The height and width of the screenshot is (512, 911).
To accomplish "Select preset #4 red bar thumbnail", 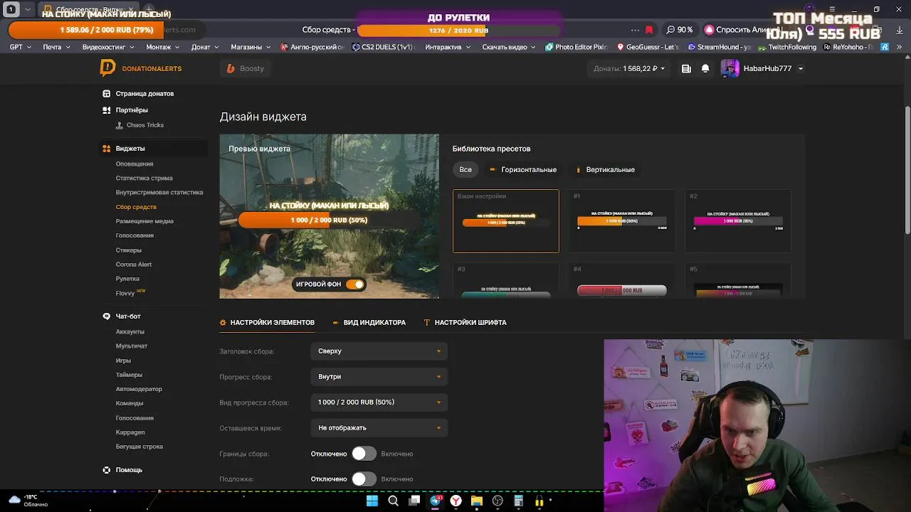I will (622, 281).
